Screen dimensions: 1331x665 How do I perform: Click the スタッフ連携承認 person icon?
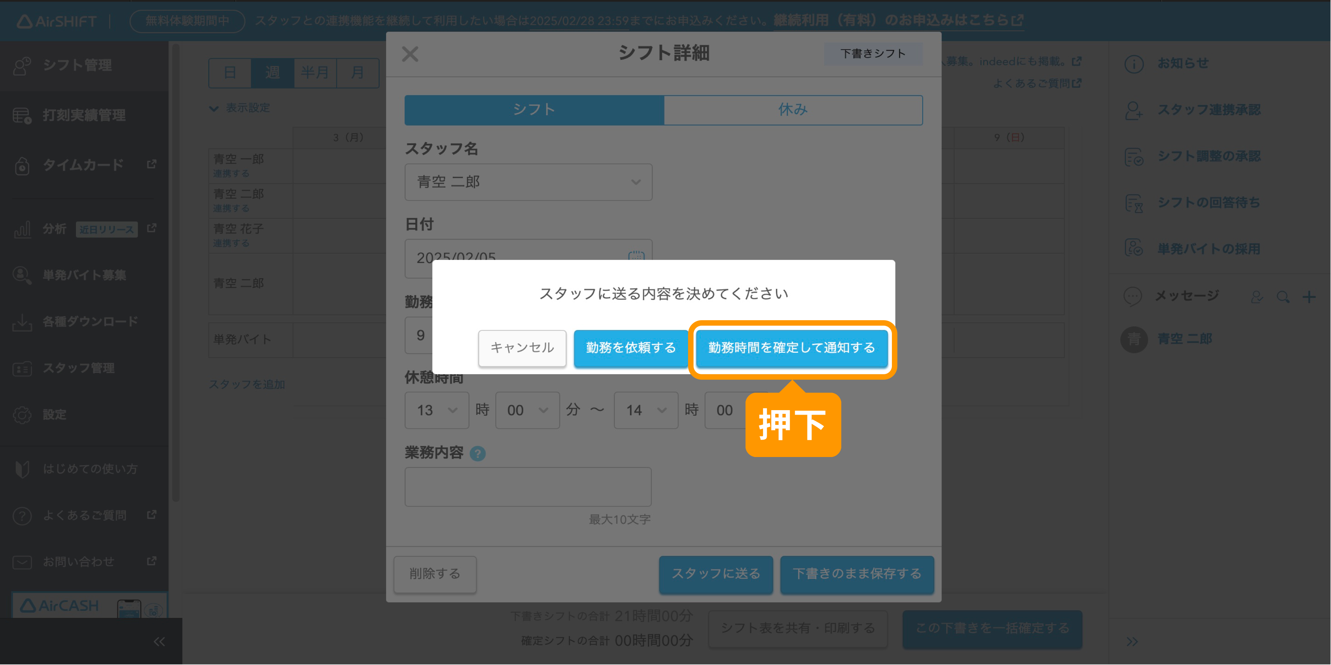1134,110
